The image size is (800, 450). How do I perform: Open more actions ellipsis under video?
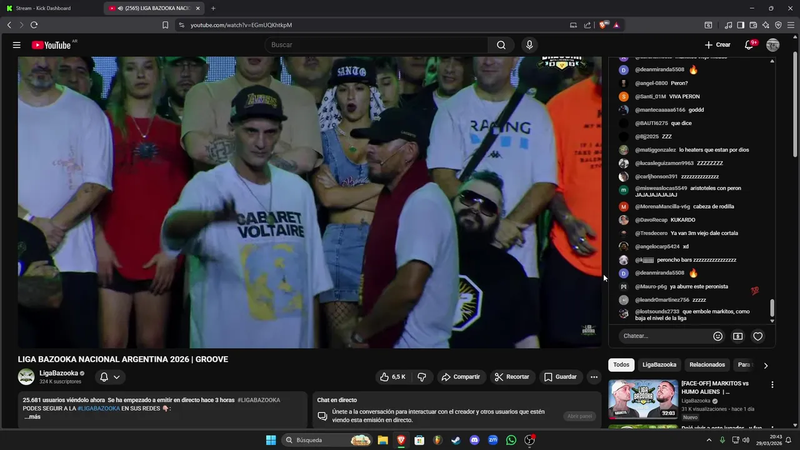pos(594,377)
